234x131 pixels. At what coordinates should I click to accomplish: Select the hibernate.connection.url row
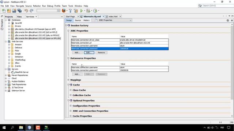(120, 43)
